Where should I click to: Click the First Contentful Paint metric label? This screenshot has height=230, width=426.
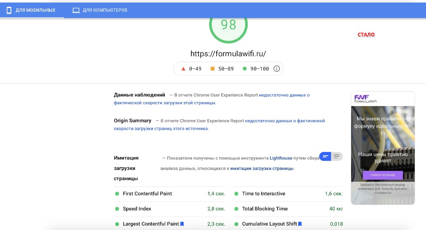[x=147, y=193]
